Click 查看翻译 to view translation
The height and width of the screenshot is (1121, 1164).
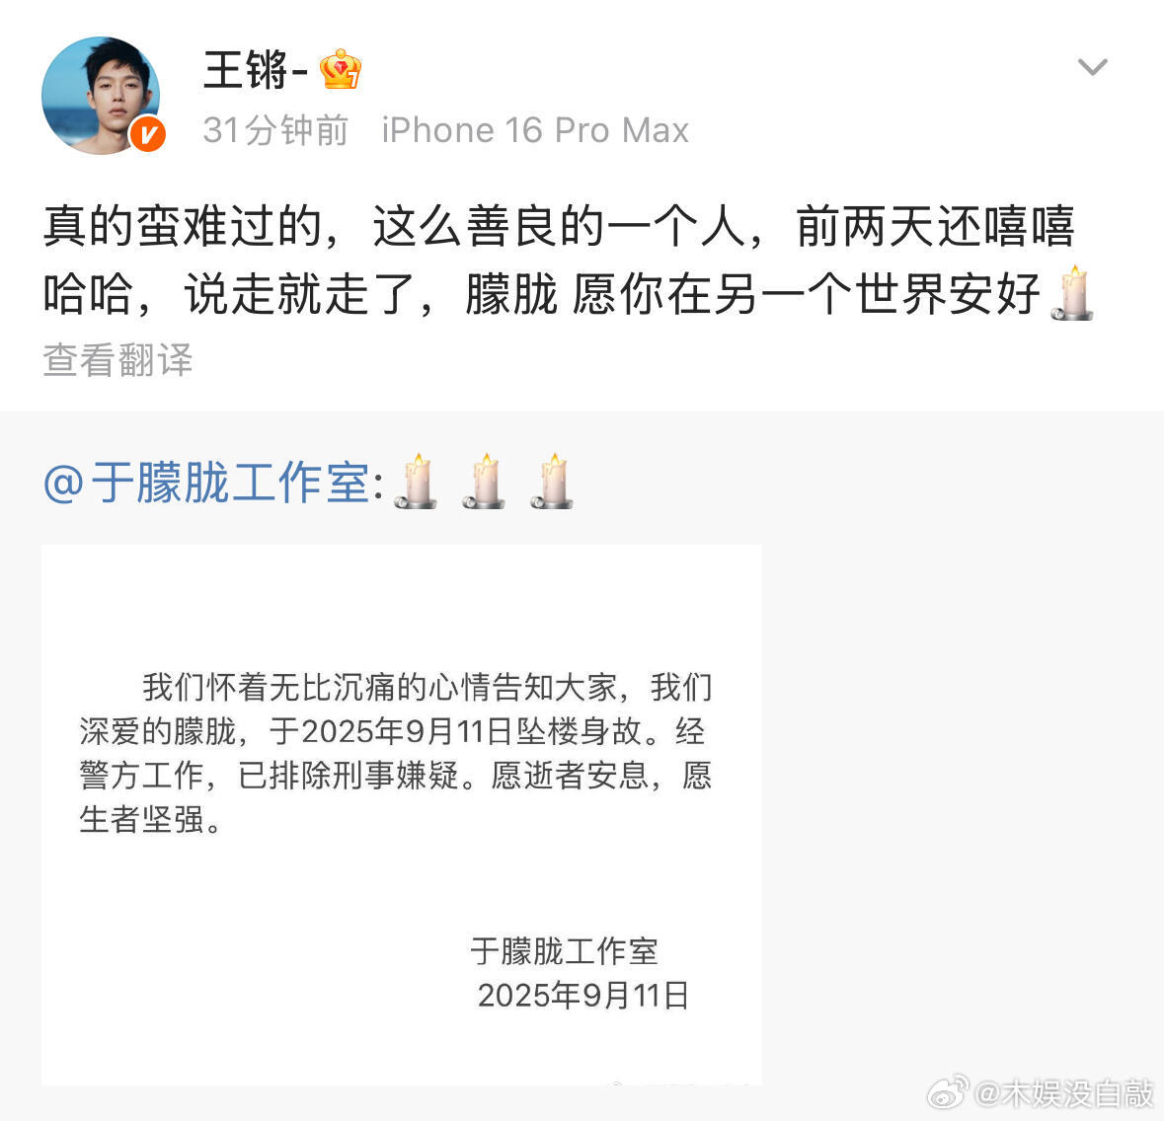pos(118,360)
